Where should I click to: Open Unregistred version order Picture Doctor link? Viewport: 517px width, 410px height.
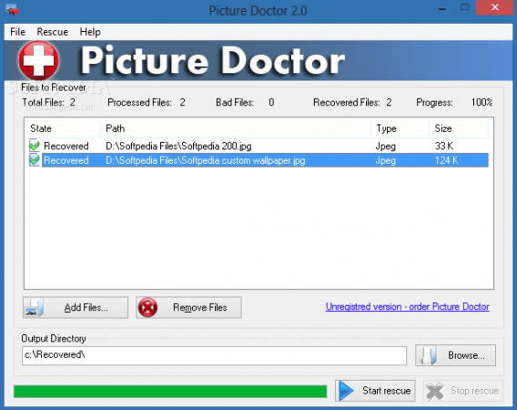coord(407,307)
